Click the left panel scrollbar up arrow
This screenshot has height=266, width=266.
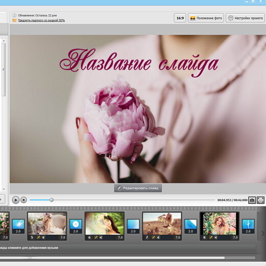pos(4,41)
